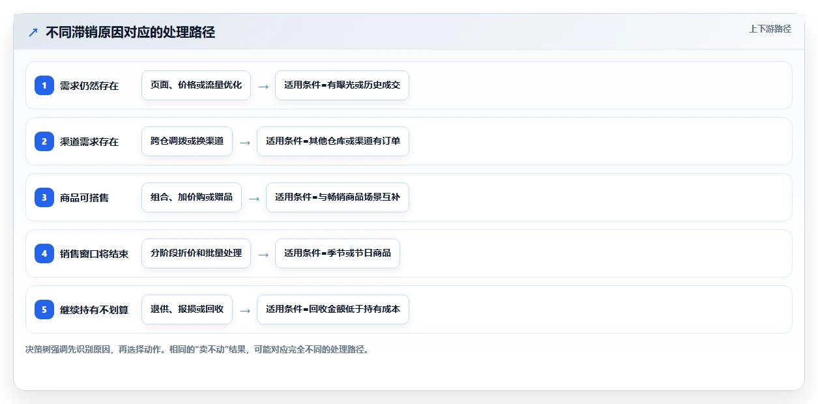Select step number 2 badge
The height and width of the screenshot is (404, 818).
(44, 141)
